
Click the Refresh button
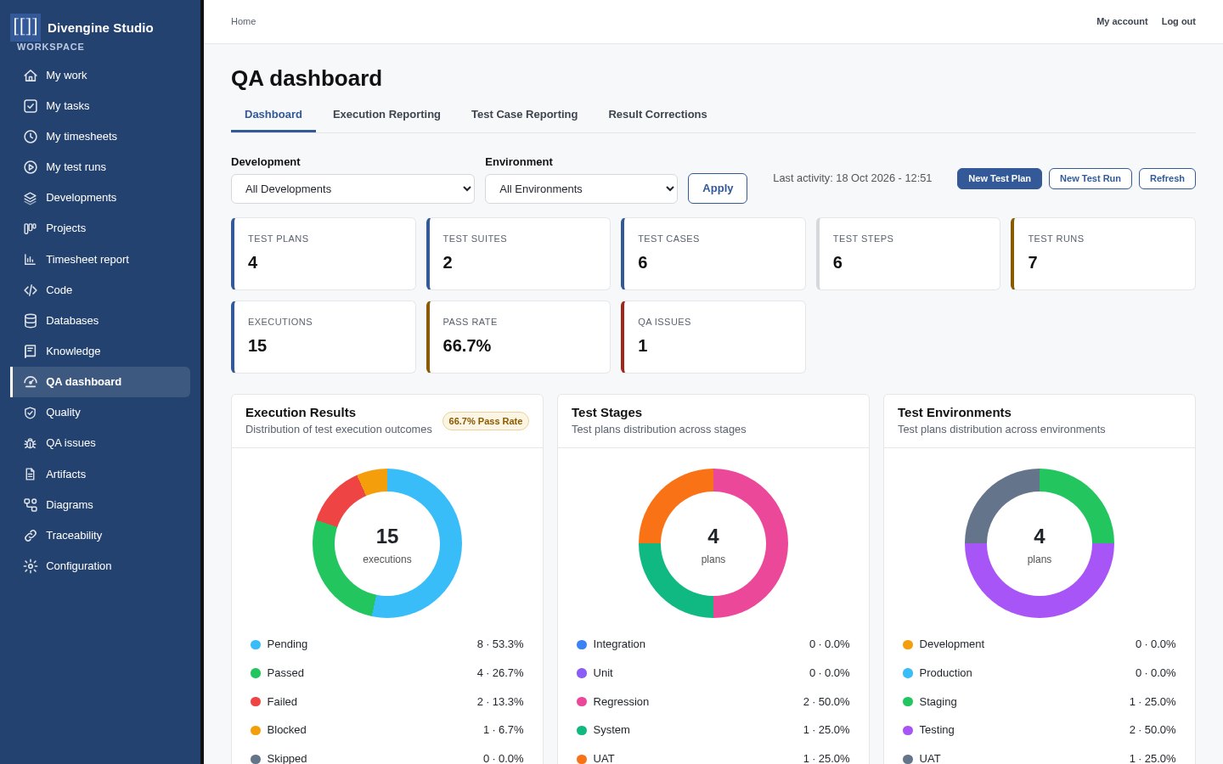(x=1167, y=178)
